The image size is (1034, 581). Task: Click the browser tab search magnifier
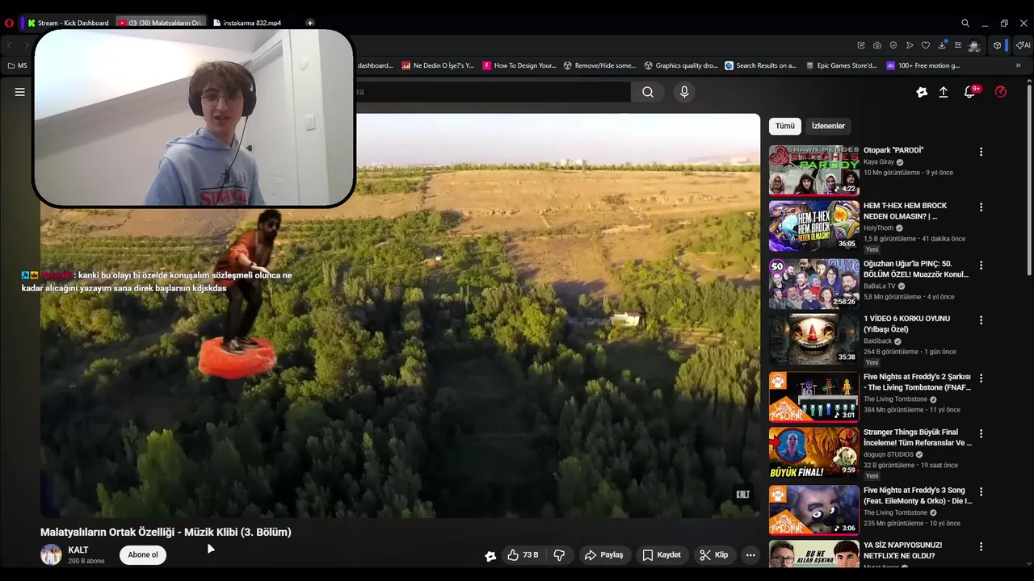click(965, 23)
